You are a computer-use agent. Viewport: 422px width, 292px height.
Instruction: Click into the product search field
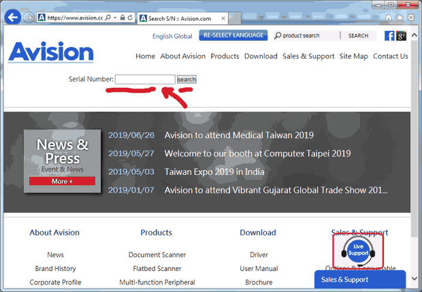306,35
